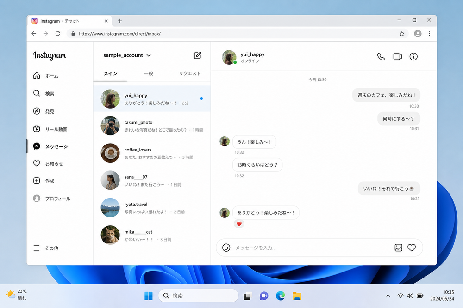Viewport: 463px width, 308px height.
Task: Click the message うん！楽しみ〜！
Action: (x=254, y=142)
